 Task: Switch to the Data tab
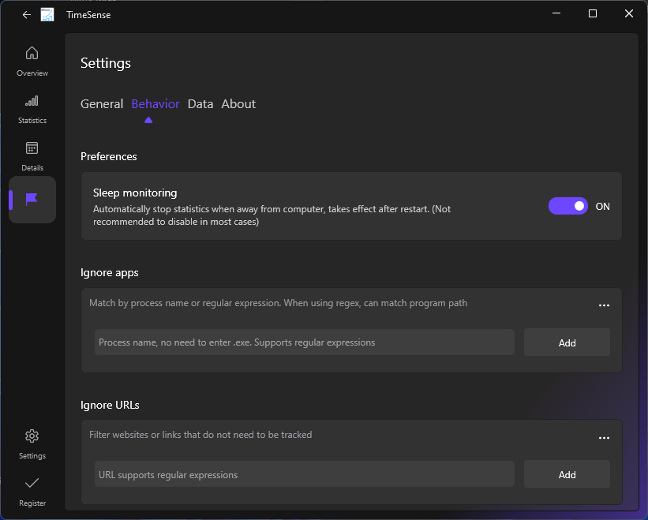[x=200, y=103]
